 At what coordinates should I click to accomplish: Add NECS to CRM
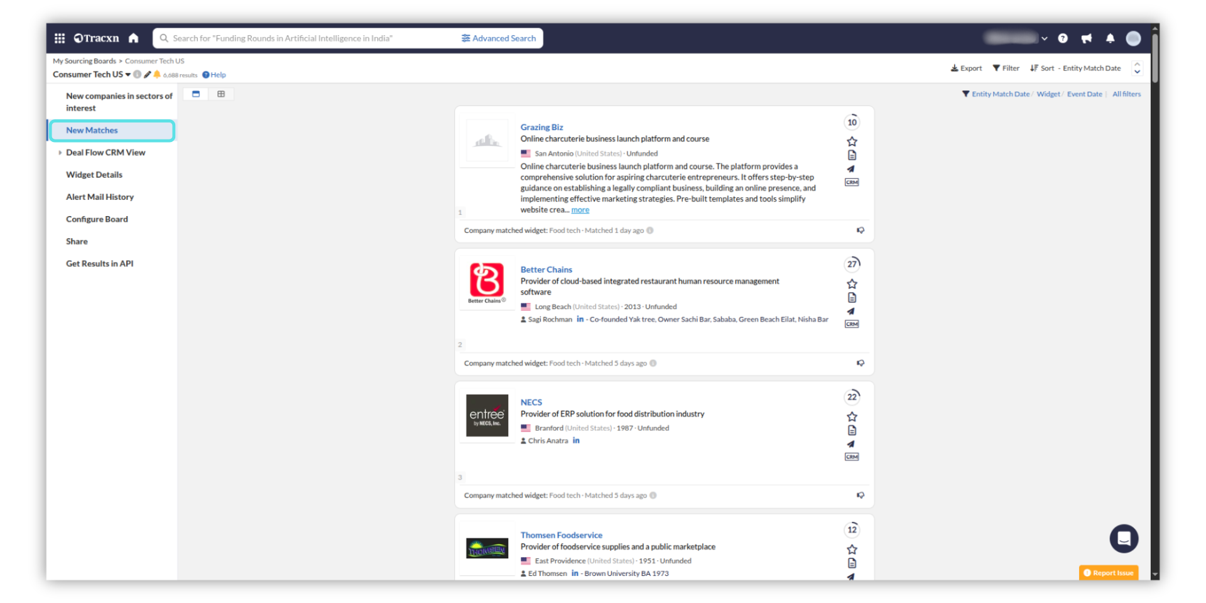point(852,457)
